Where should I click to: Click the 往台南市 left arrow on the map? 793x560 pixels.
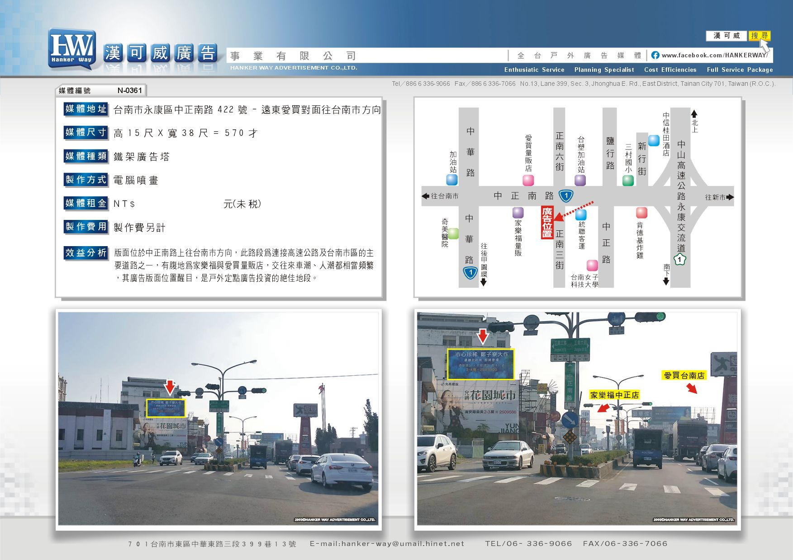[425, 196]
